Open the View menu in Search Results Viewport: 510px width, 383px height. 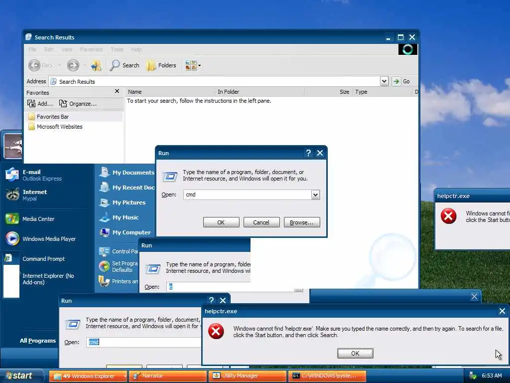67,49
